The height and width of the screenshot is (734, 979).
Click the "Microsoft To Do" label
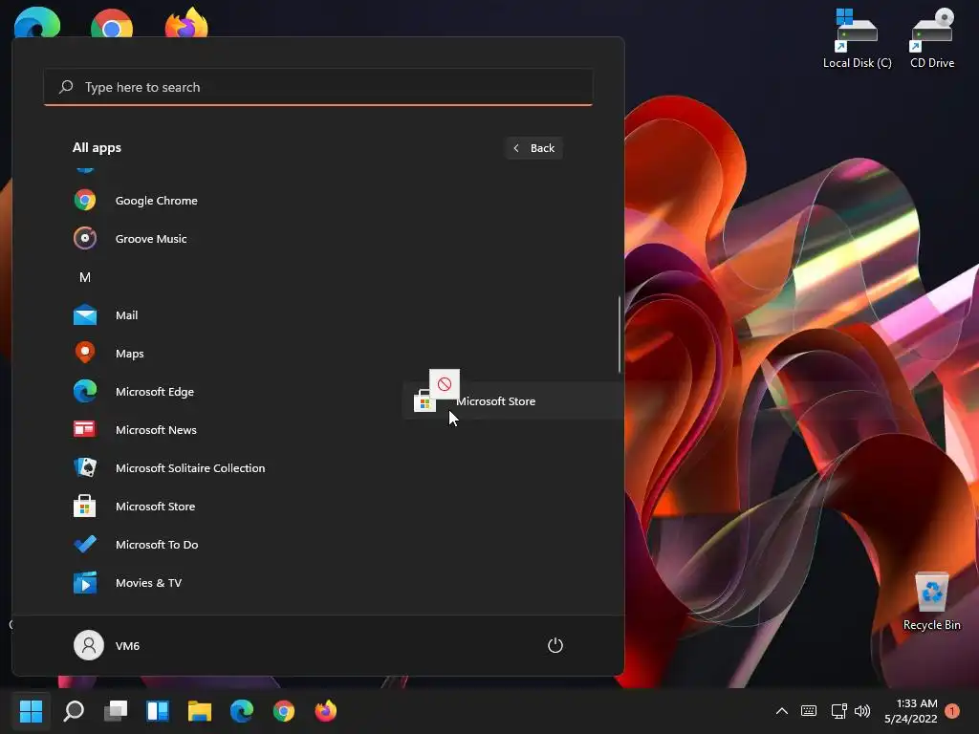(157, 545)
